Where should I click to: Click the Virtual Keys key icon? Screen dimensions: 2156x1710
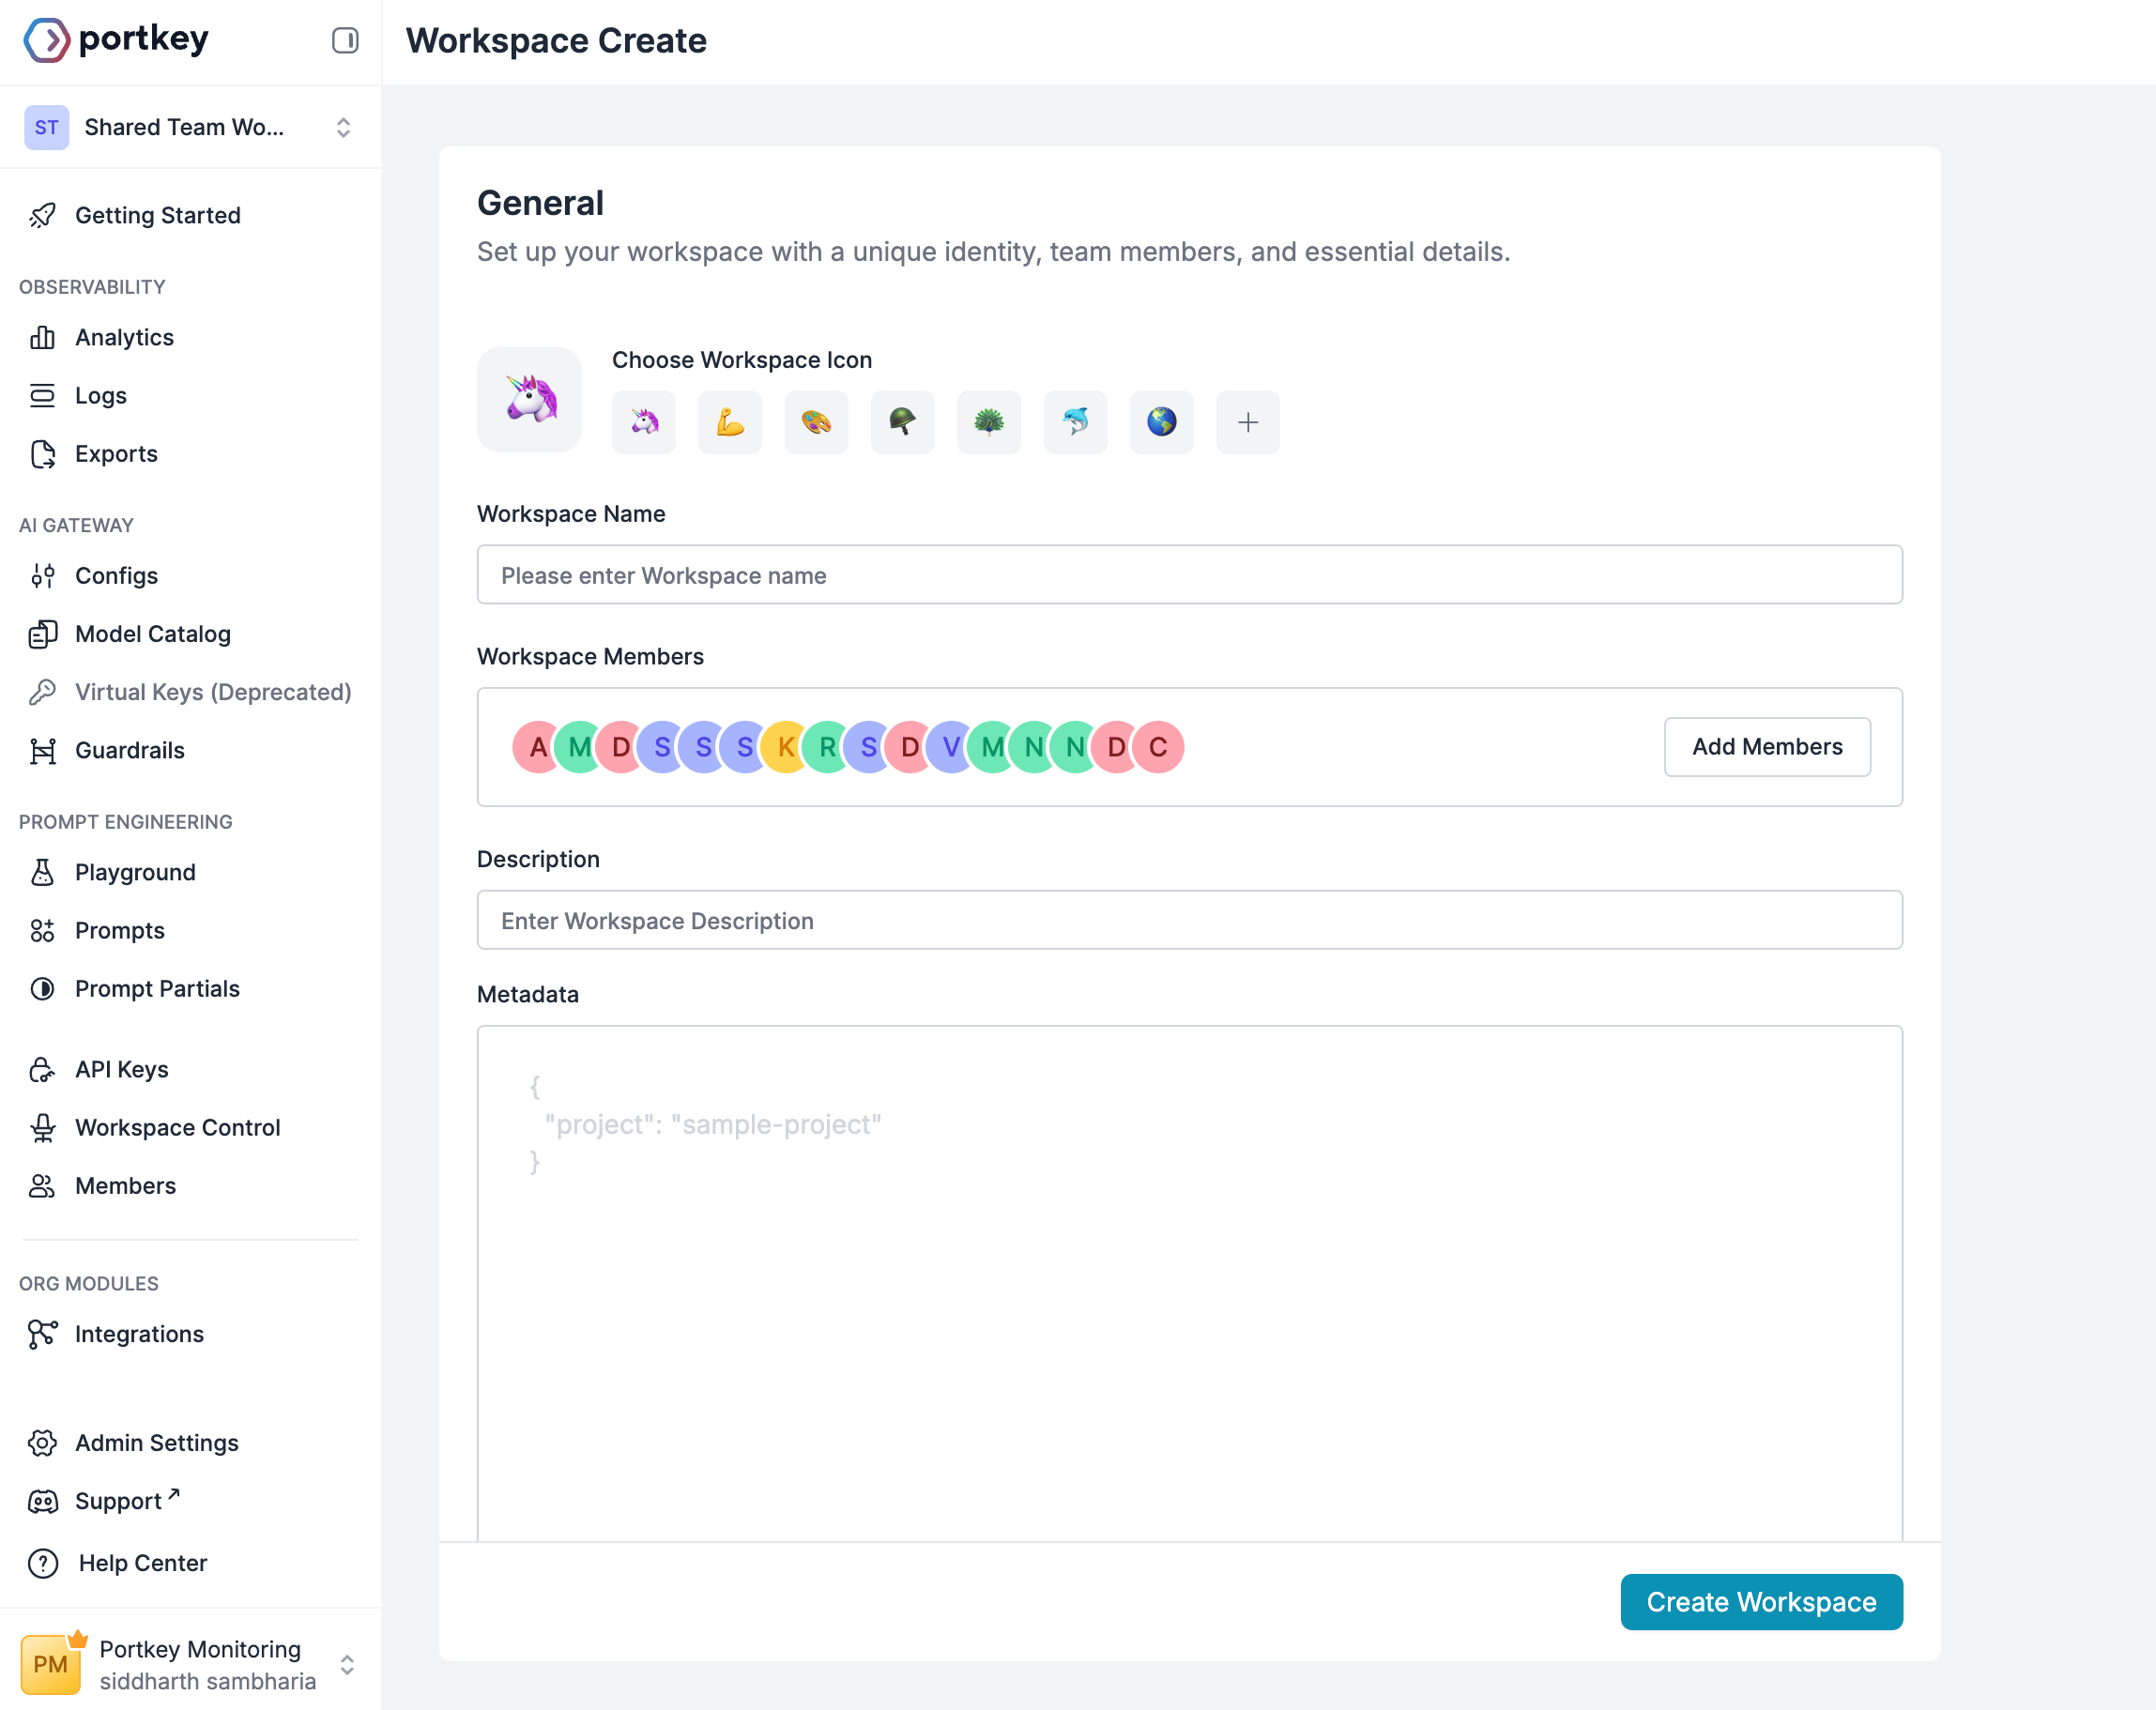click(42, 692)
